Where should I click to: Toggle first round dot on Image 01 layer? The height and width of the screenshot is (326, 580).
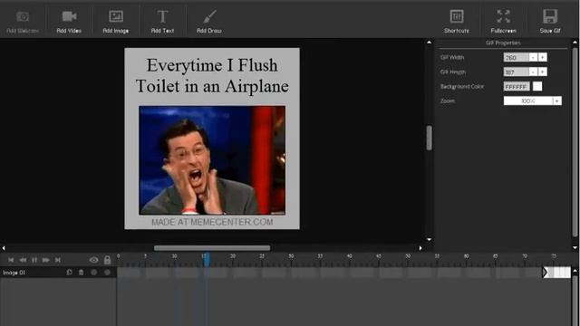tap(94, 273)
